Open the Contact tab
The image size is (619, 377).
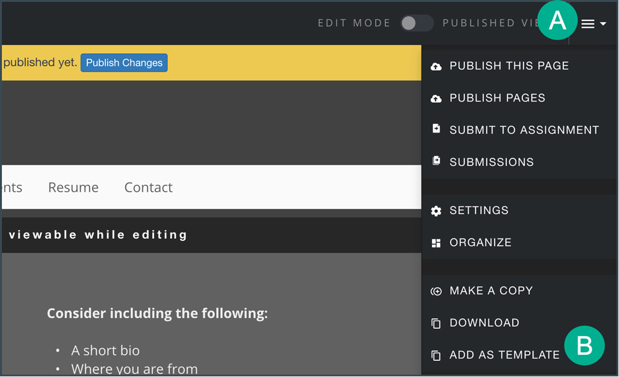point(148,187)
